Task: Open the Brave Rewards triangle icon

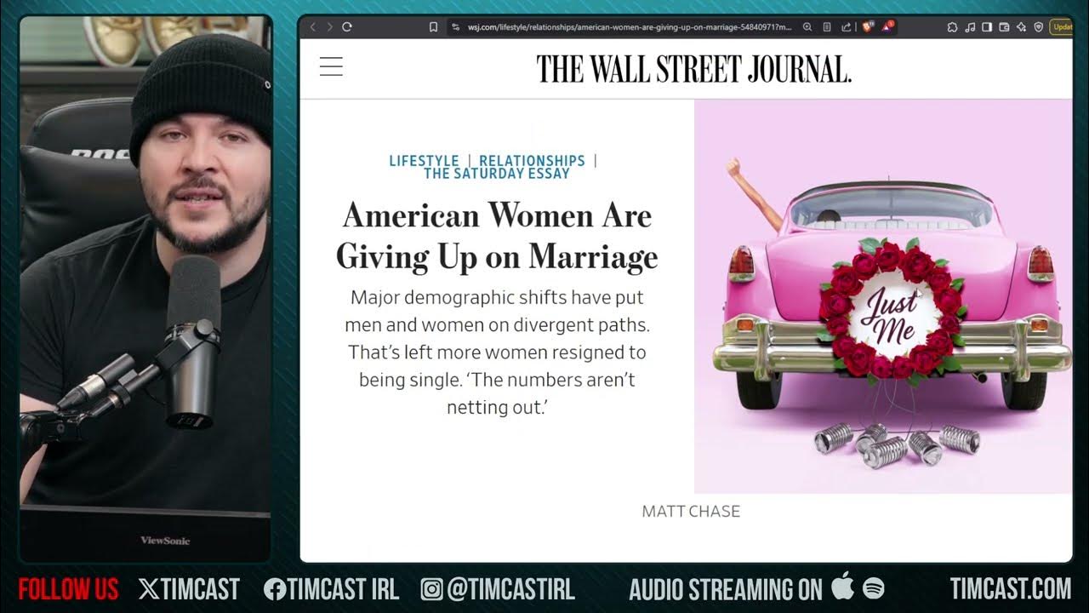Action: pos(888,27)
